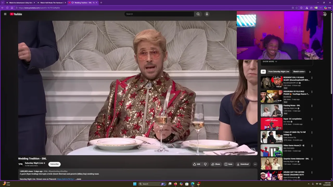Switch to Watch Hell Mode browser tab

(52, 3)
